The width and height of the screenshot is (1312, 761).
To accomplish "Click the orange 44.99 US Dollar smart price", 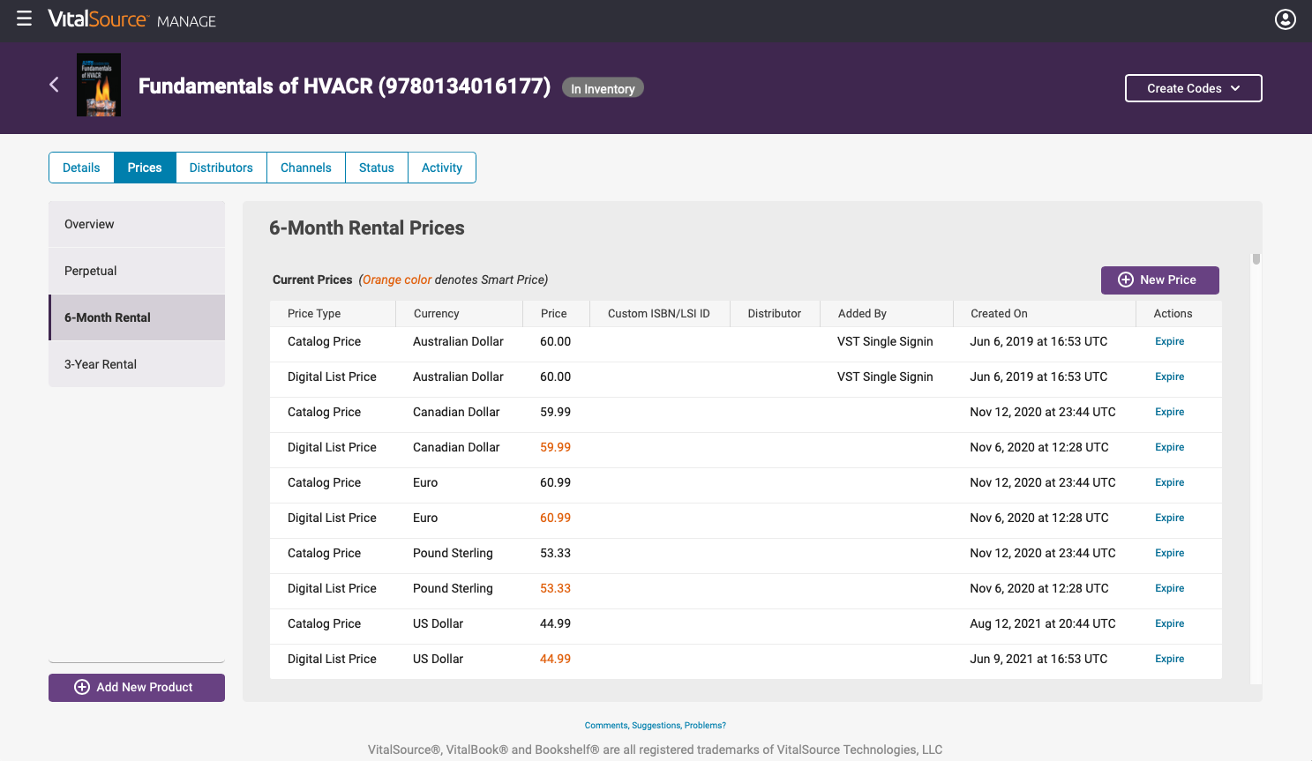I will point(555,659).
